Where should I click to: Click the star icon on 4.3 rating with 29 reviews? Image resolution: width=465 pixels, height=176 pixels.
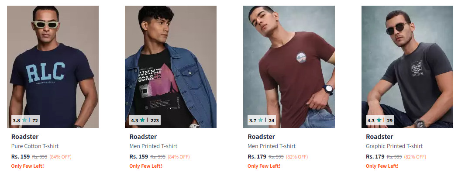point(379,120)
